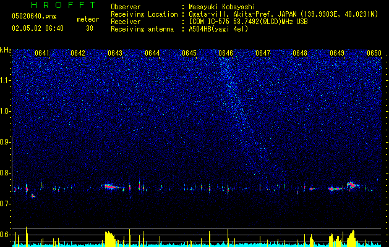
Task: Click the HROFFT title text
Action: pos(64,5)
